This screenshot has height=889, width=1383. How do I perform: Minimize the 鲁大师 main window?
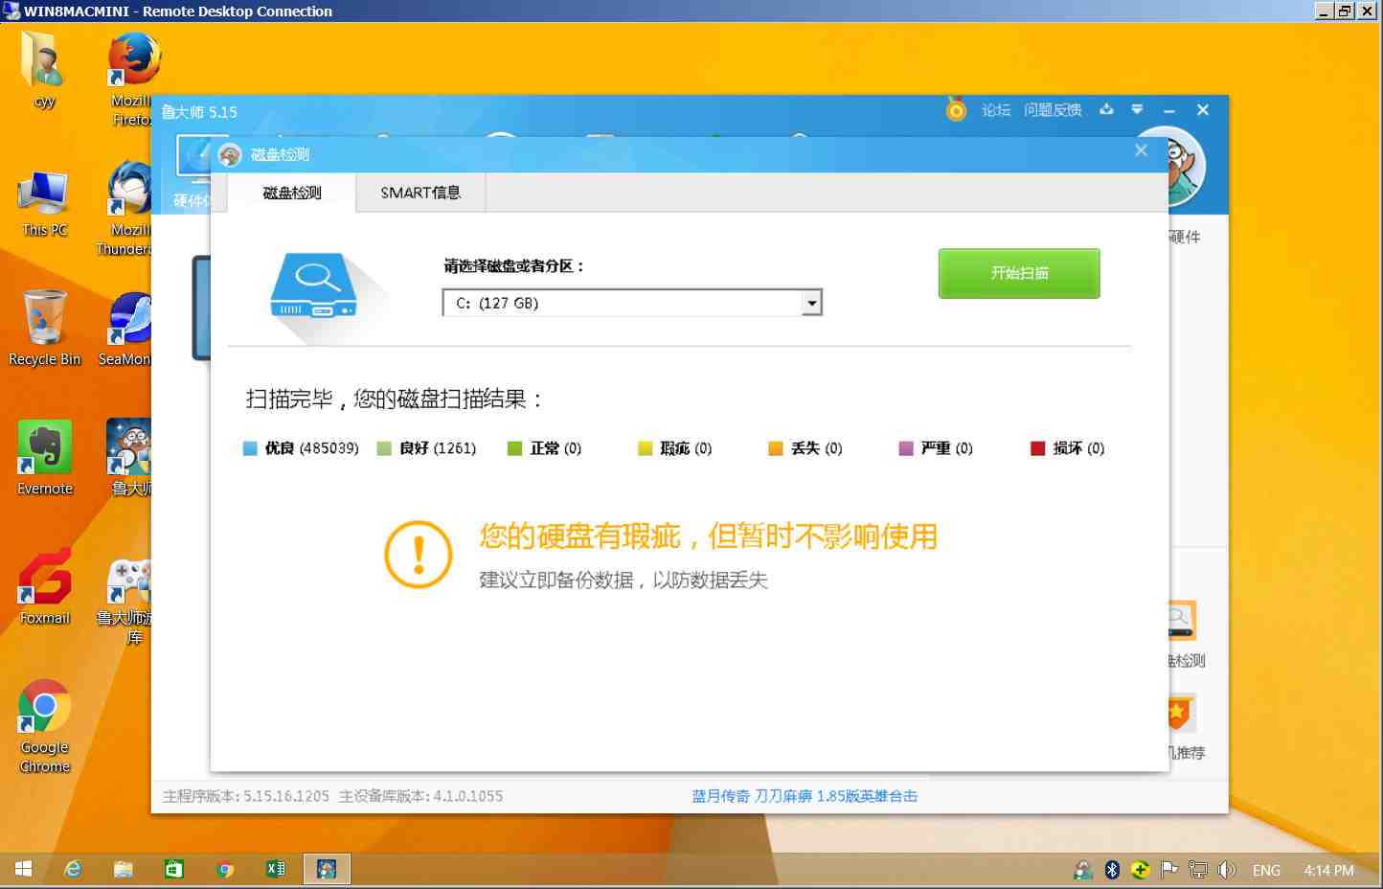coord(1169,110)
